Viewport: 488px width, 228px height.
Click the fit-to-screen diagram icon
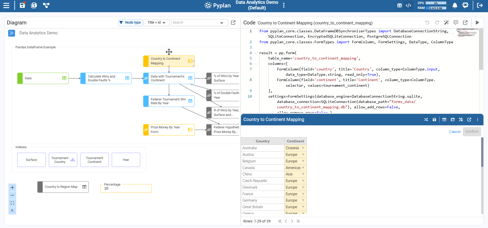[x=12, y=203]
